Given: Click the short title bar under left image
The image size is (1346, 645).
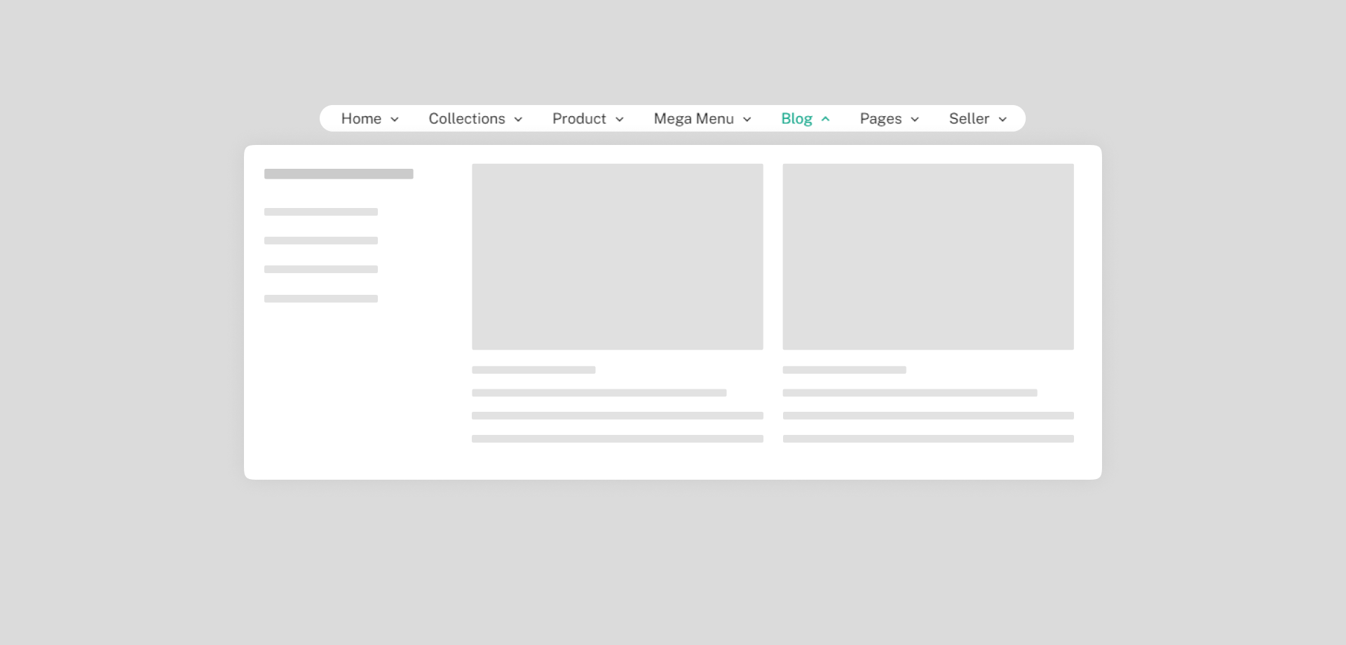Looking at the screenshot, I should (x=533, y=370).
